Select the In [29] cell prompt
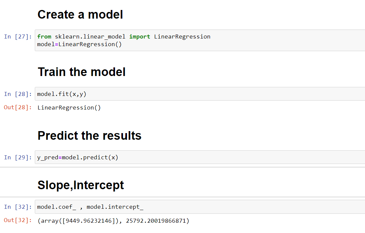365x233 pixels. [18, 158]
